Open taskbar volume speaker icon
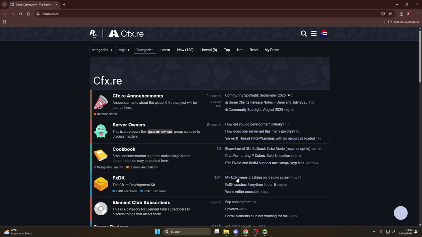The width and height of the screenshot is (422, 237). [x=393, y=232]
